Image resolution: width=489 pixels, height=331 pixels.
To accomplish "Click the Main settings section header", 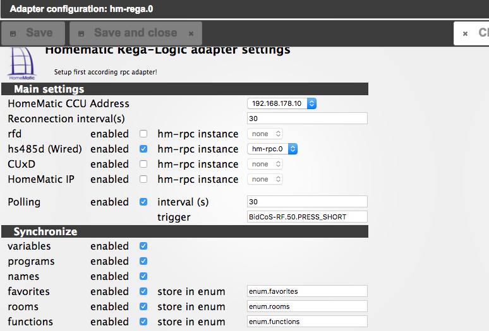I will (x=184, y=89).
